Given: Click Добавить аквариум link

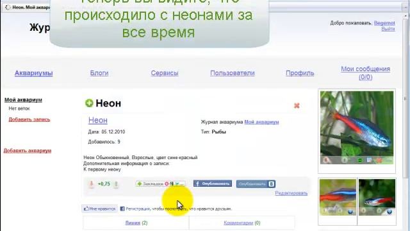Looking at the screenshot, I should [x=28, y=151].
